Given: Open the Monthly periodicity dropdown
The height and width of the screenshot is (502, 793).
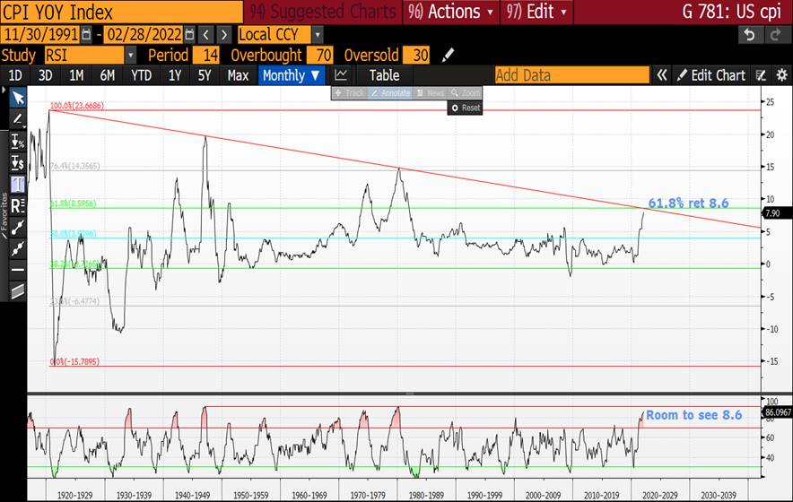Looking at the screenshot, I should [292, 75].
